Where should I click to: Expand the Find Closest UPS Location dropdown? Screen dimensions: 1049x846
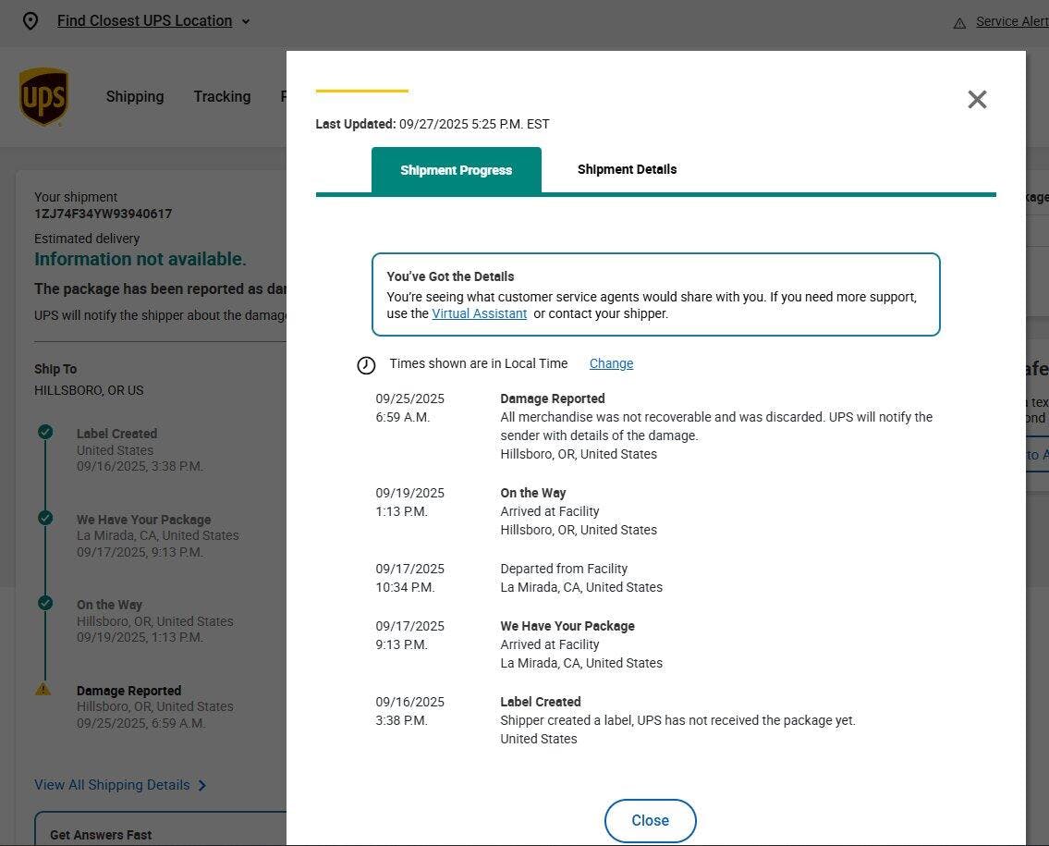coord(245,21)
